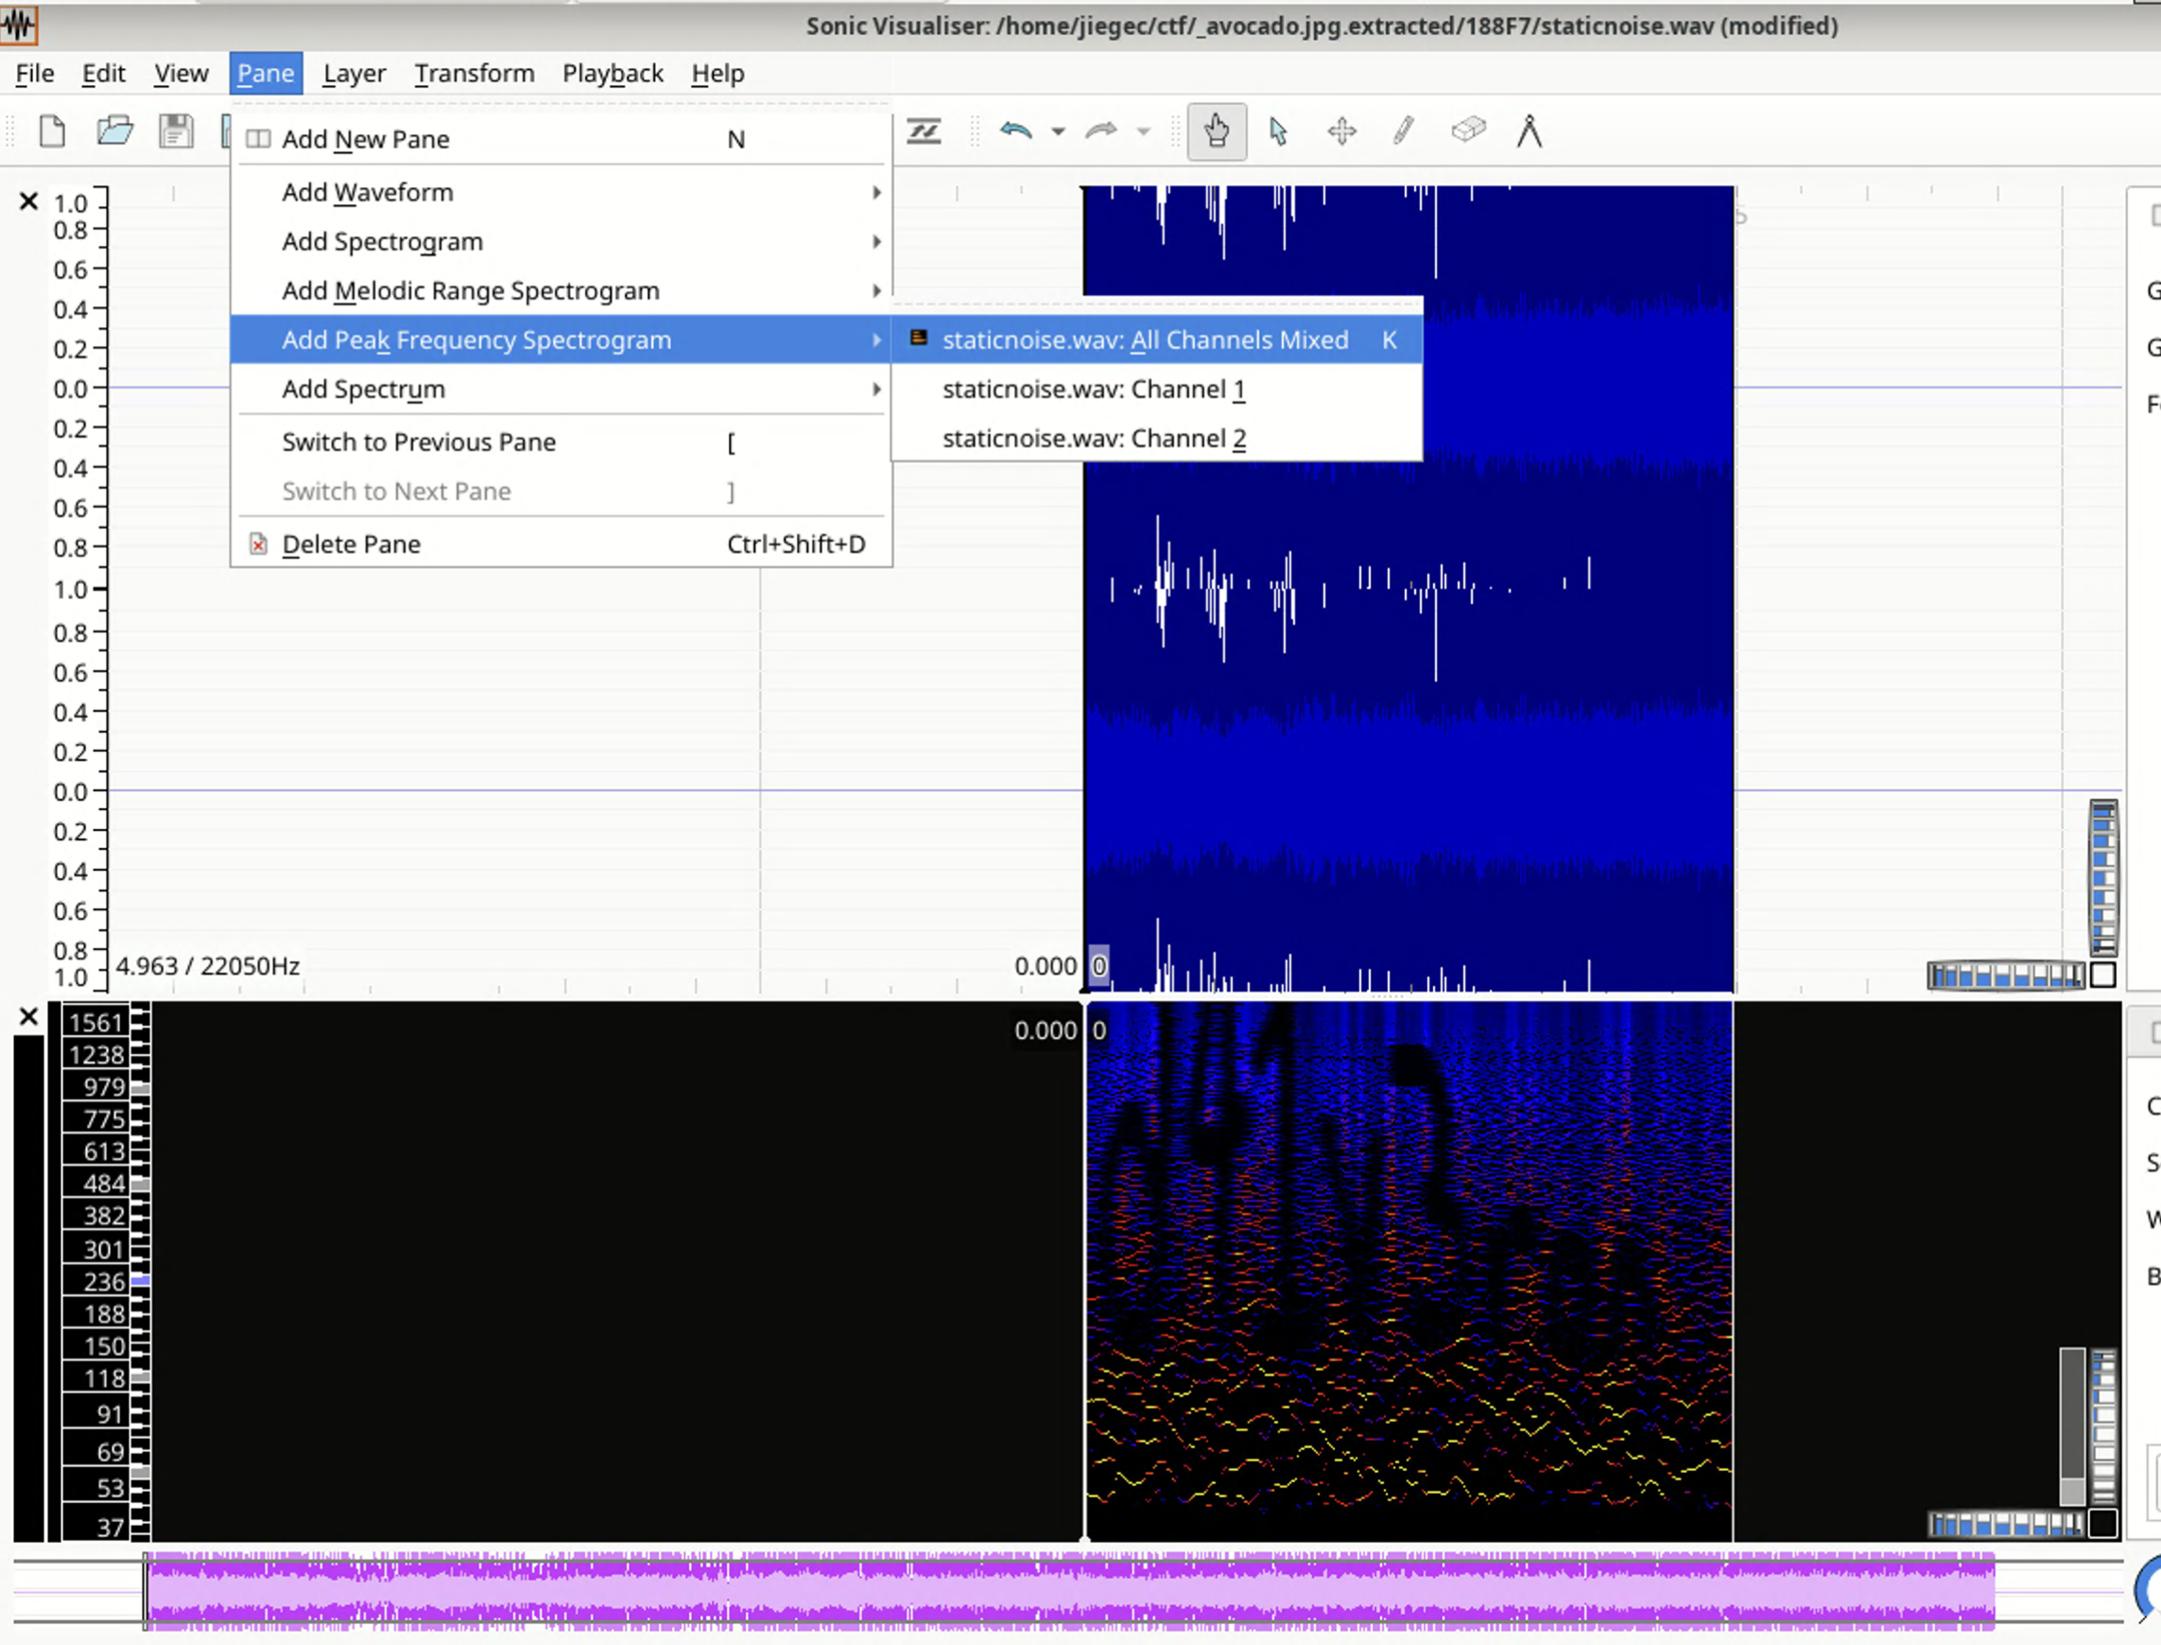Open the Help menu

[x=717, y=74]
